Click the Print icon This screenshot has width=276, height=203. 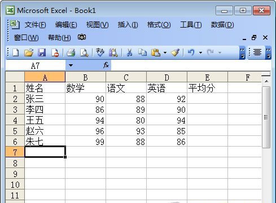point(71,52)
